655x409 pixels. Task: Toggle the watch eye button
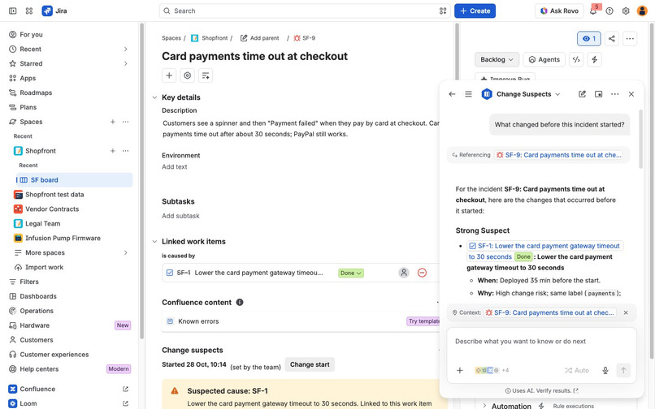tap(589, 39)
